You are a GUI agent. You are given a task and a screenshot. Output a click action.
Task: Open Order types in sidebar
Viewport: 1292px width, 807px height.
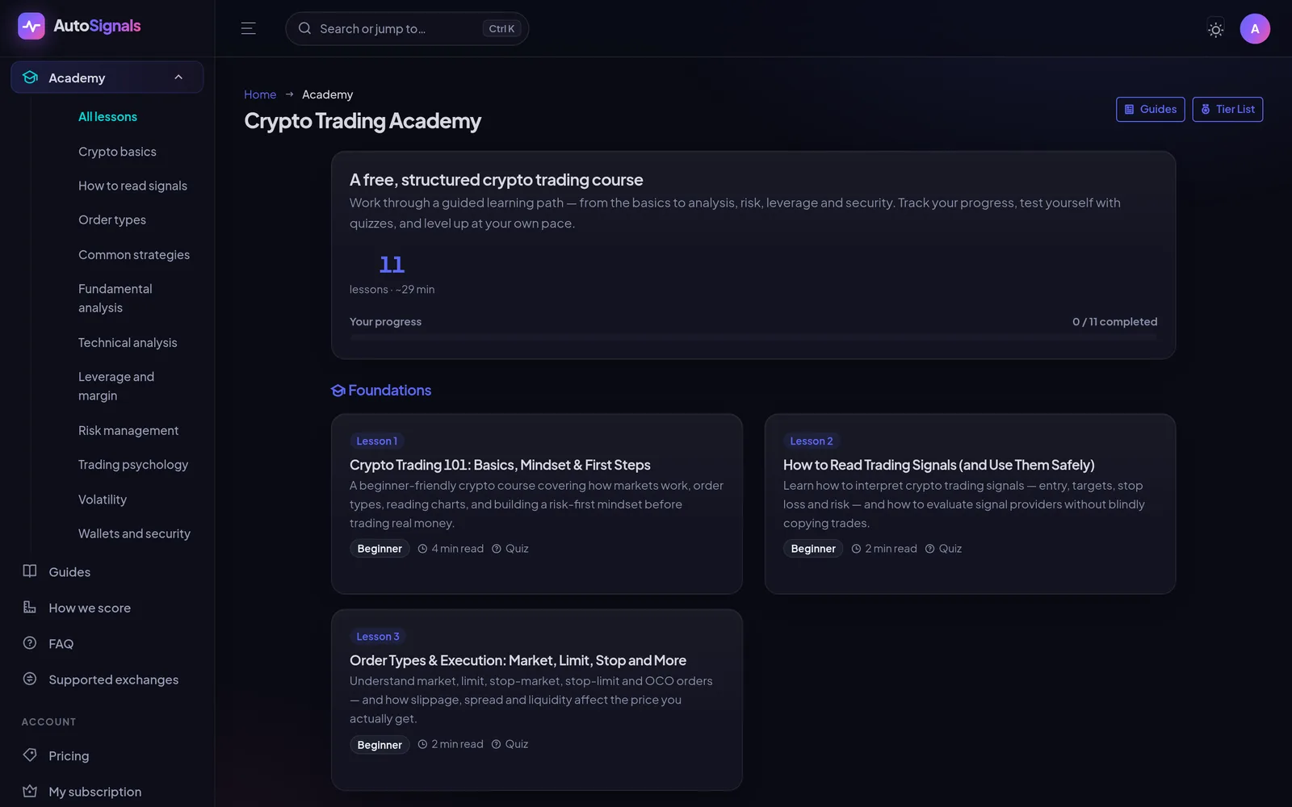112,220
